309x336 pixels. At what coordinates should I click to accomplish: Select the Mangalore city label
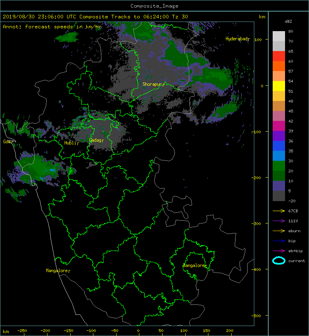click(x=57, y=271)
